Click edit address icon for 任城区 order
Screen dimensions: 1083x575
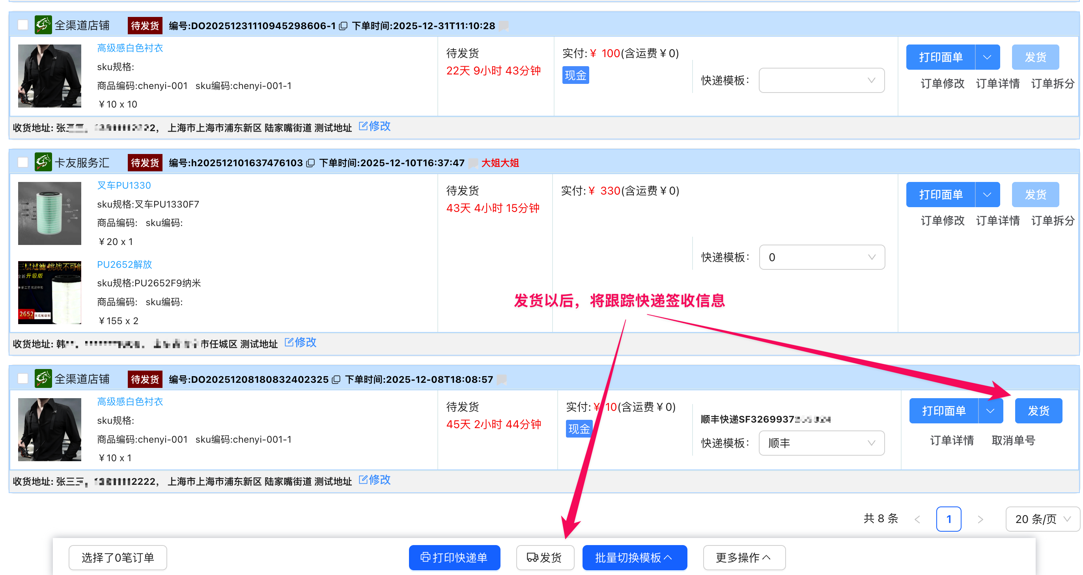pos(289,342)
